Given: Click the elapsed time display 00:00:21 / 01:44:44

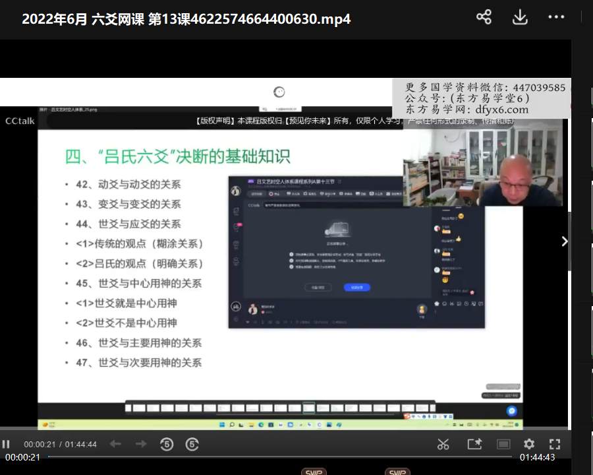Looking at the screenshot, I should [x=61, y=444].
